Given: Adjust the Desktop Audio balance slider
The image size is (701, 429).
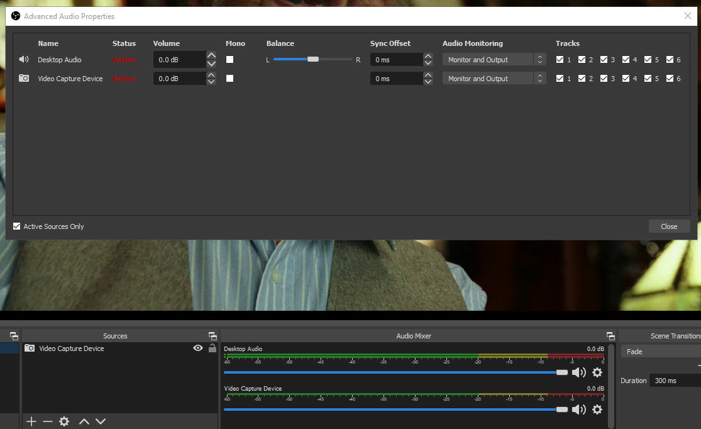Looking at the screenshot, I should pos(312,60).
